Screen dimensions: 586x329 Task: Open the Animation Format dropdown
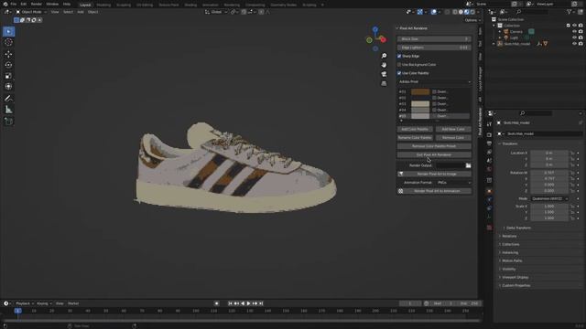pos(453,183)
